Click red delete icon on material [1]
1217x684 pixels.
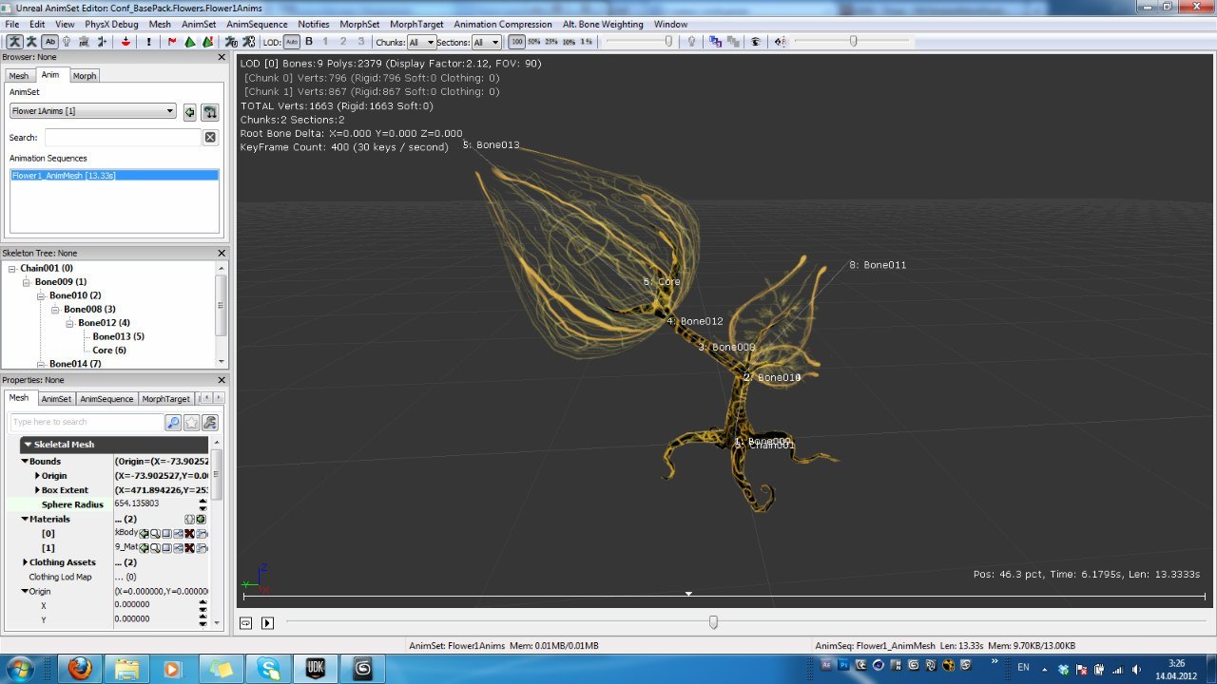pos(189,548)
